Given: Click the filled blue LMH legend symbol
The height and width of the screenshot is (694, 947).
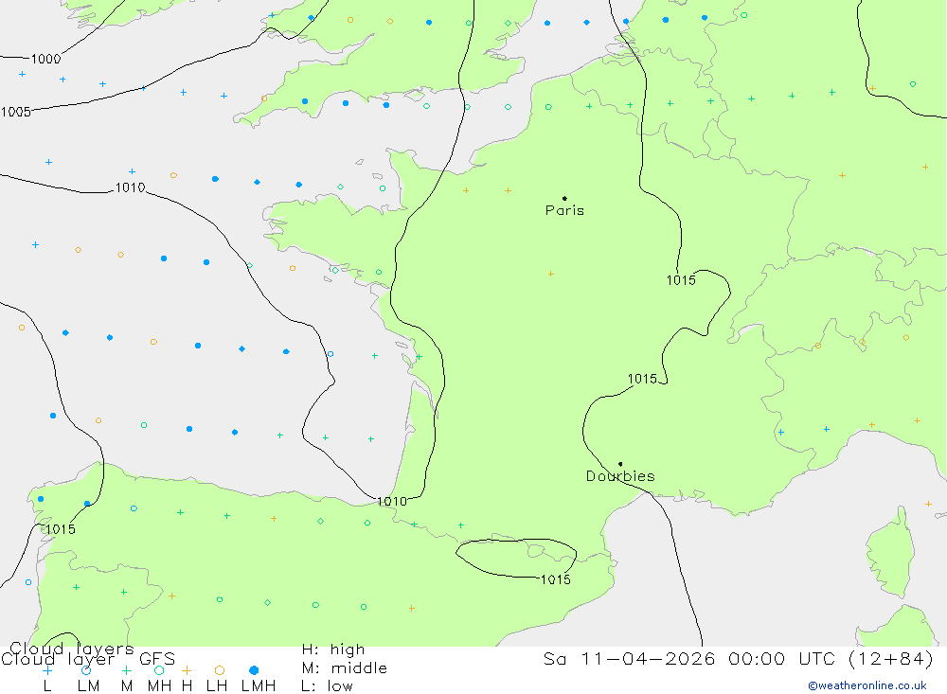Looking at the screenshot, I should (254, 670).
